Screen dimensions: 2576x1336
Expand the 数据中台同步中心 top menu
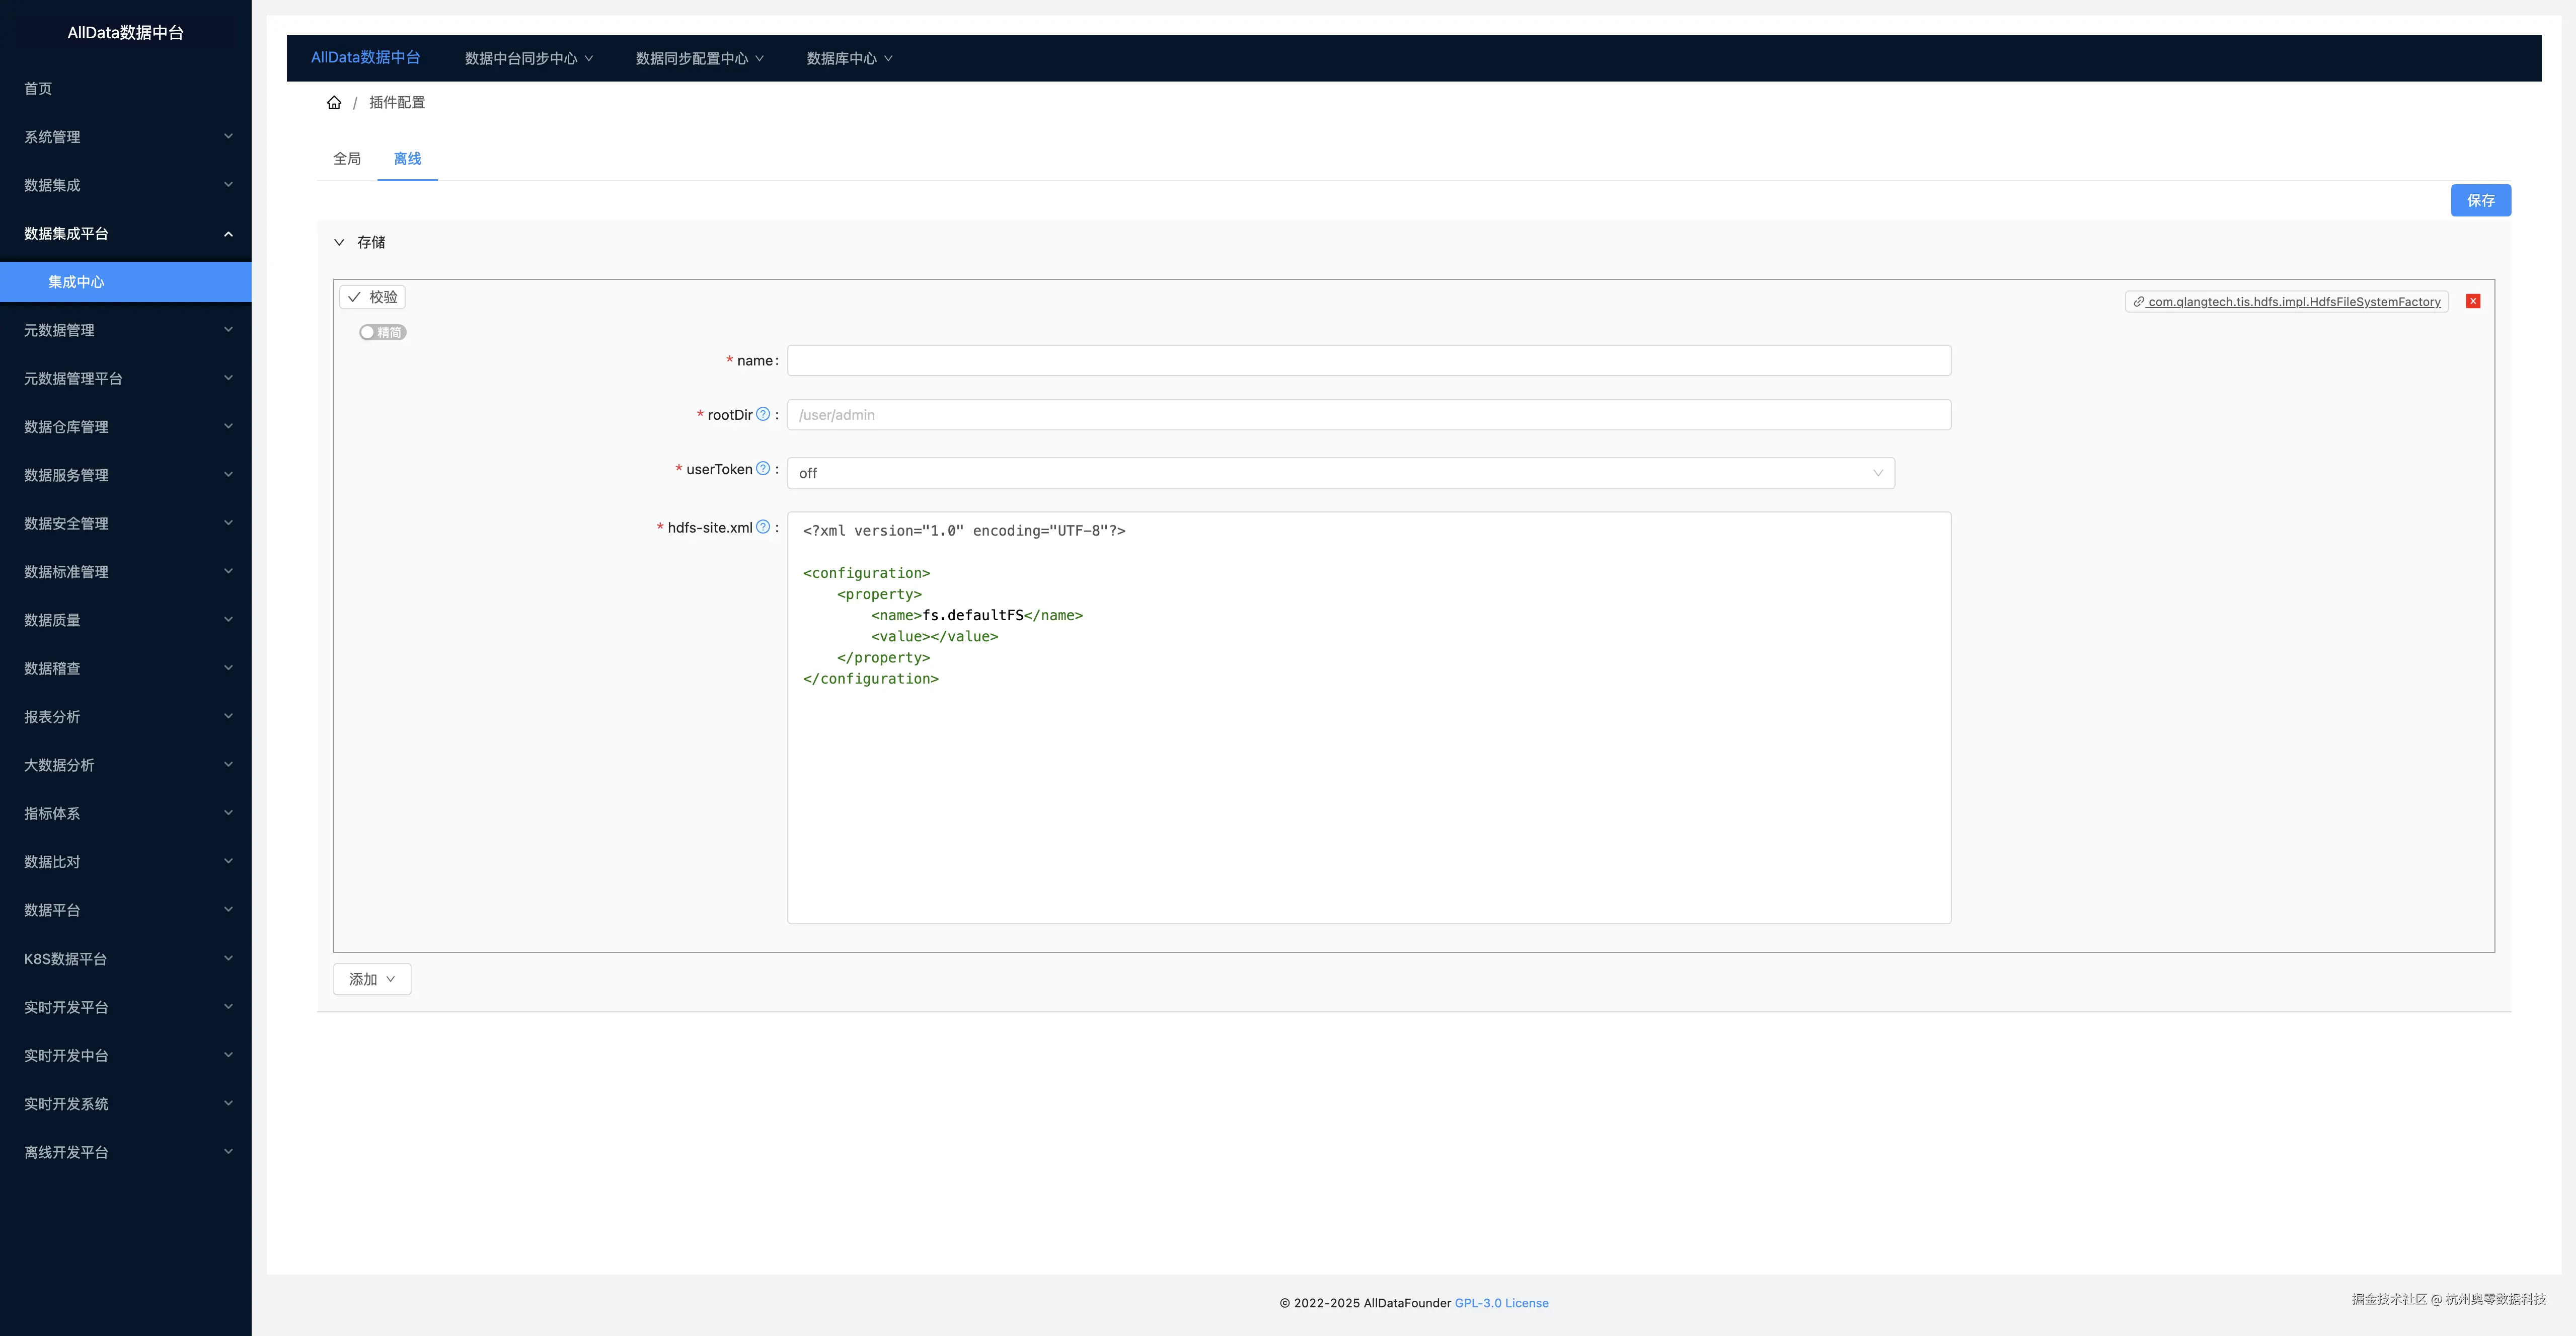pyautogui.click(x=528, y=58)
